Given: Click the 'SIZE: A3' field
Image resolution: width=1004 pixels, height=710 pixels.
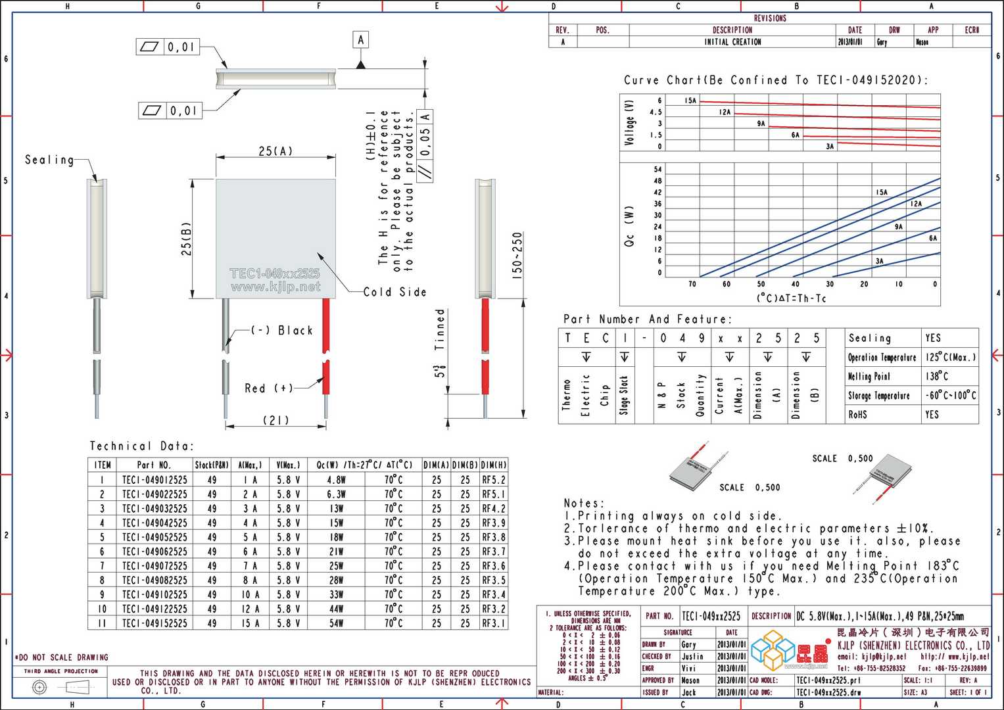Looking at the screenshot, I should pyautogui.click(x=915, y=692).
